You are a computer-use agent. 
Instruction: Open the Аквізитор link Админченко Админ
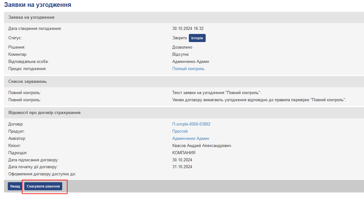click(x=190, y=139)
